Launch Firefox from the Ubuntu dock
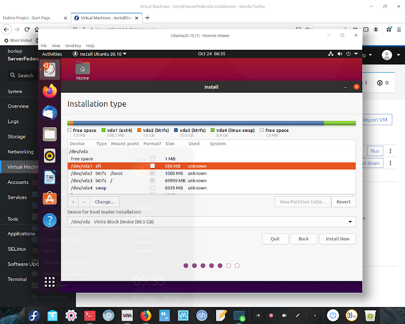The image size is (405, 324). 49,91
